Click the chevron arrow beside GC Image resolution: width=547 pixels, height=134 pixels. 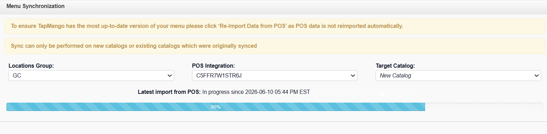point(170,75)
